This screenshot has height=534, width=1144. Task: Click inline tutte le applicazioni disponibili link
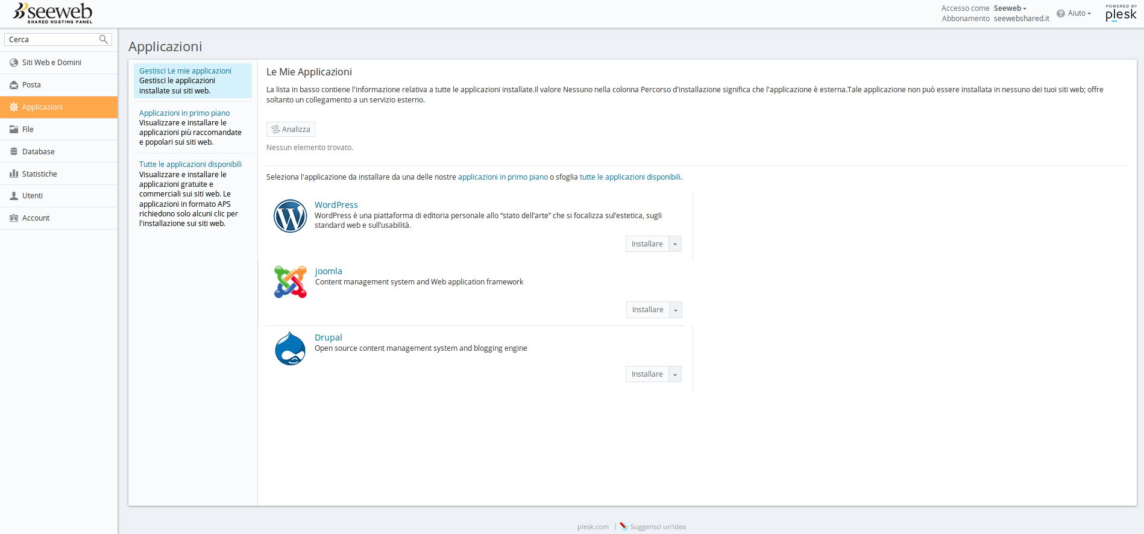point(630,177)
